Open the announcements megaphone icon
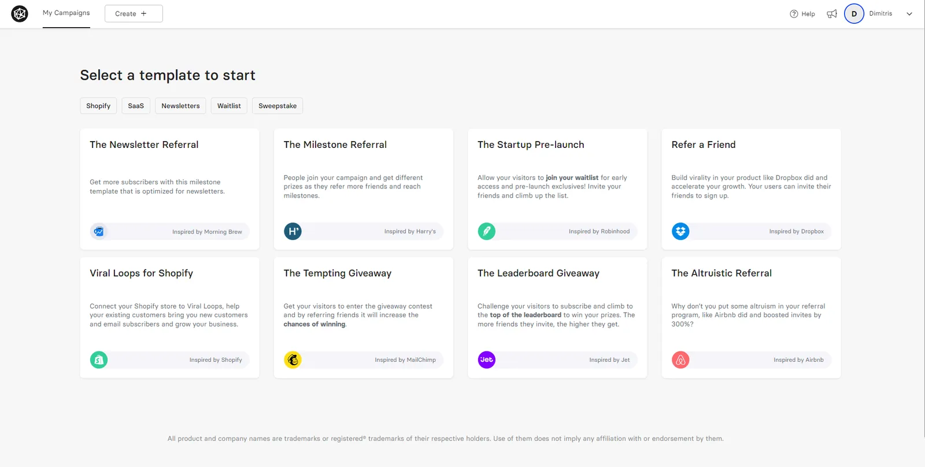Image resolution: width=925 pixels, height=467 pixels. pyautogui.click(x=832, y=14)
